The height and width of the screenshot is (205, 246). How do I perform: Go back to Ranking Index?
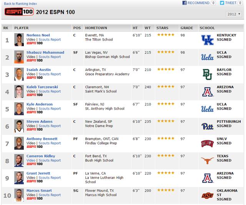(x=20, y=3)
